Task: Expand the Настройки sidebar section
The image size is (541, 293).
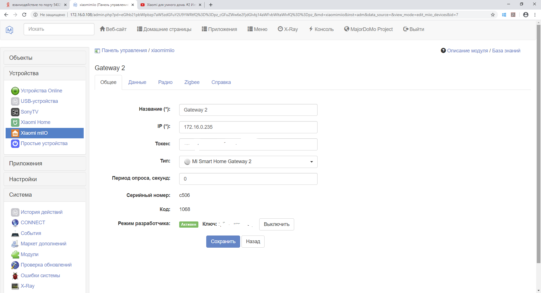Action: click(45, 179)
